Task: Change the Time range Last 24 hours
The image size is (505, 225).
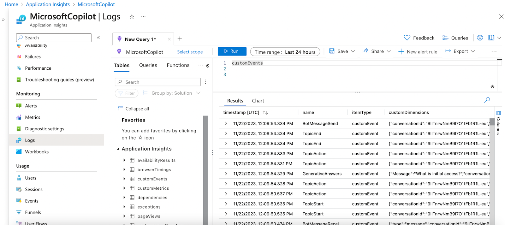Action: (x=285, y=52)
